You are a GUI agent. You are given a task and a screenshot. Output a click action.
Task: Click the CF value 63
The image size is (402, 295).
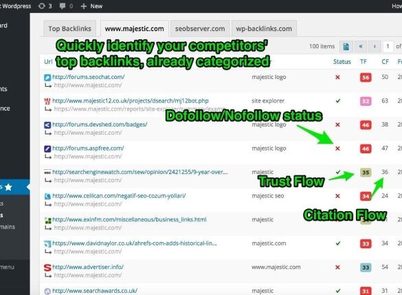pyautogui.click(x=385, y=100)
